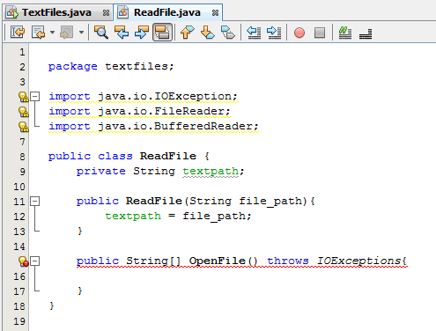Click hint bulb beside FileReader import

pos(23,112)
